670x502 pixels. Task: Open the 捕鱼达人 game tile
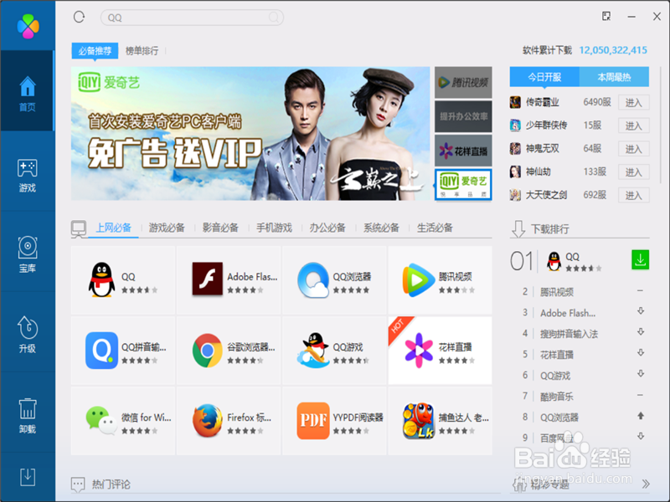tap(441, 421)
